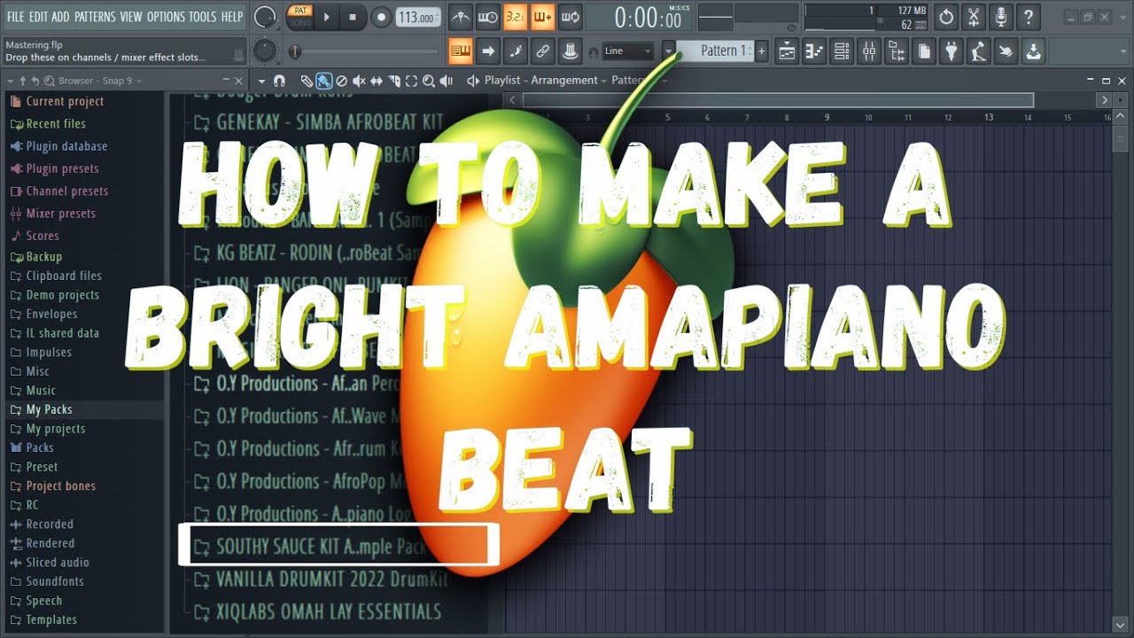Click the link-to-controller chain icon
This screenshot has width=1134, height=638.
[543, 51]
